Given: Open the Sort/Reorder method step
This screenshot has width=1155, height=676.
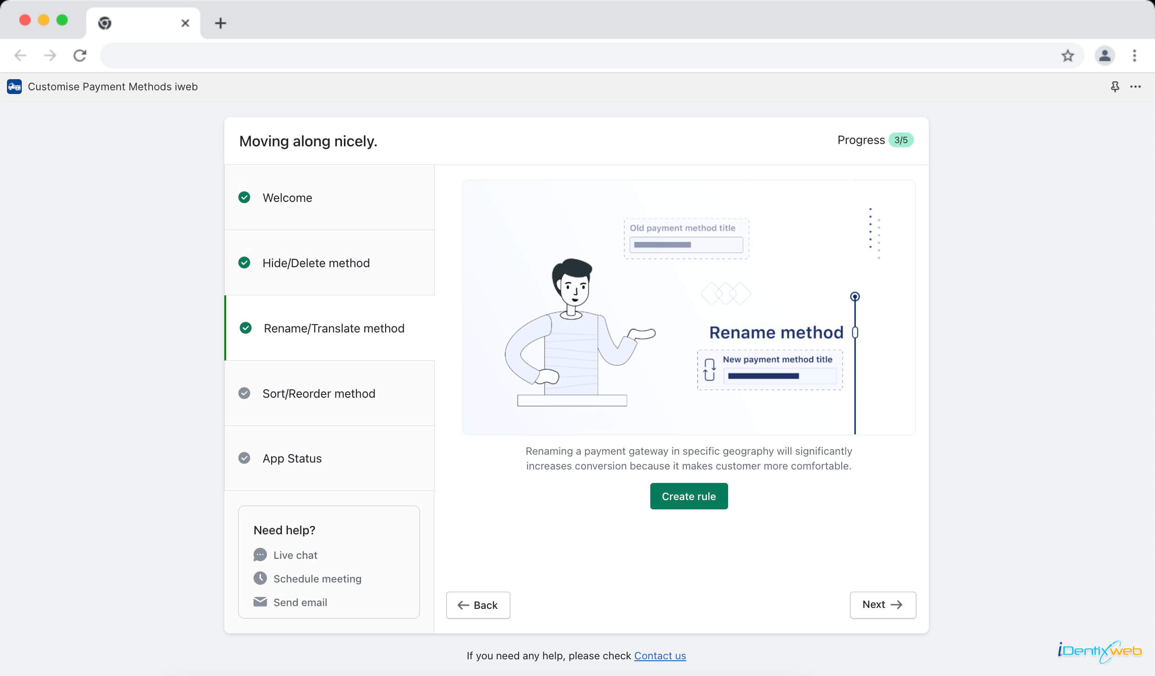Looking at the screenshot, I should pyautogui.click(x=330, y=394).
